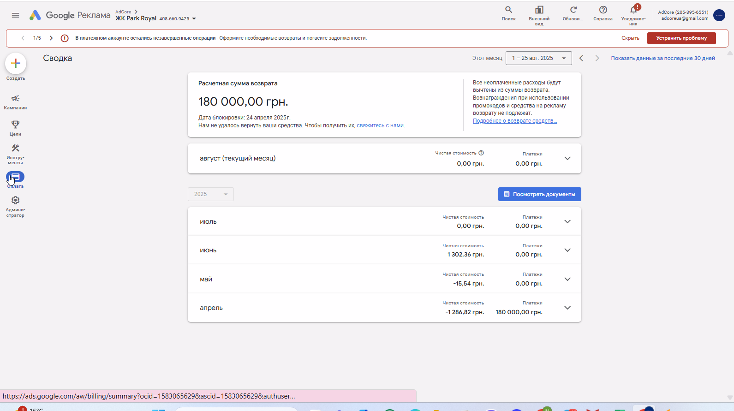Open the contact us link

[380, 125]
